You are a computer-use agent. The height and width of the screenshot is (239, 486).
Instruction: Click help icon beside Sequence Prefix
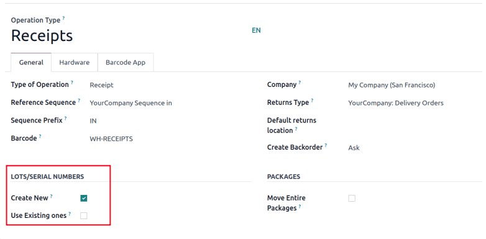click(x=66, y=119)
